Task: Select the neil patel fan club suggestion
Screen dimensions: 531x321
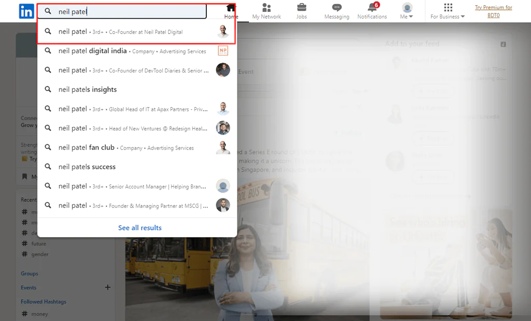Action: coord(137,148)
